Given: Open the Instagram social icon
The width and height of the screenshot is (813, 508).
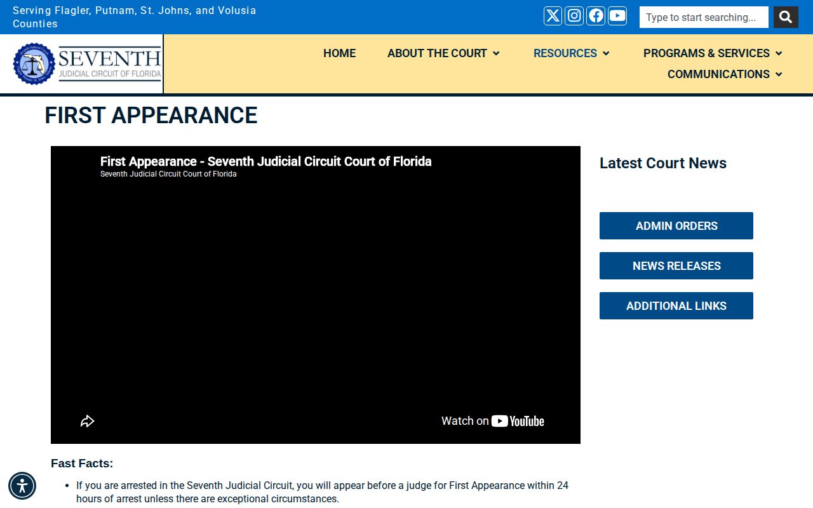Looking at the screenshot, I should tap(574, 16).
